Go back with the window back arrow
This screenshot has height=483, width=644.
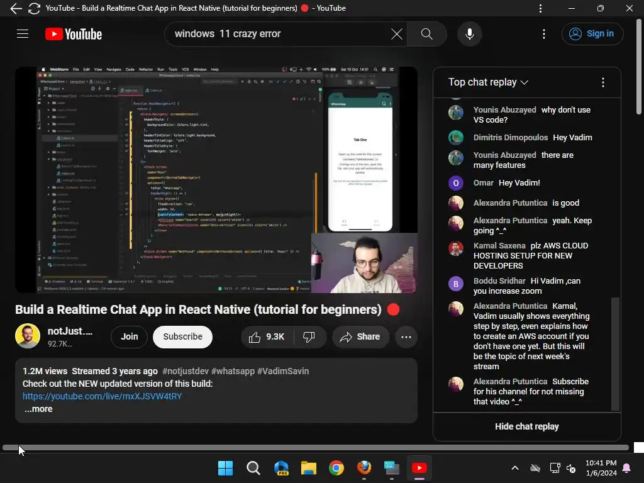(16, 8)
